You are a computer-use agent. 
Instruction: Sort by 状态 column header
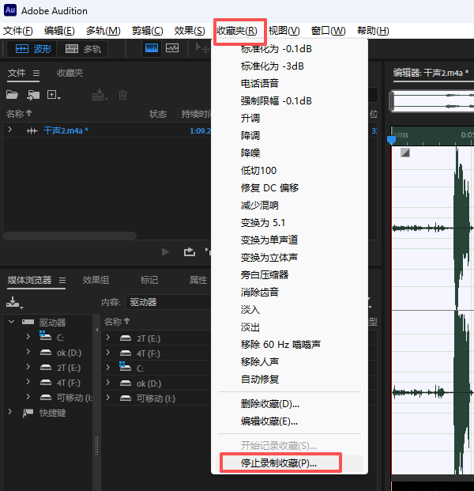coord(158,114)
